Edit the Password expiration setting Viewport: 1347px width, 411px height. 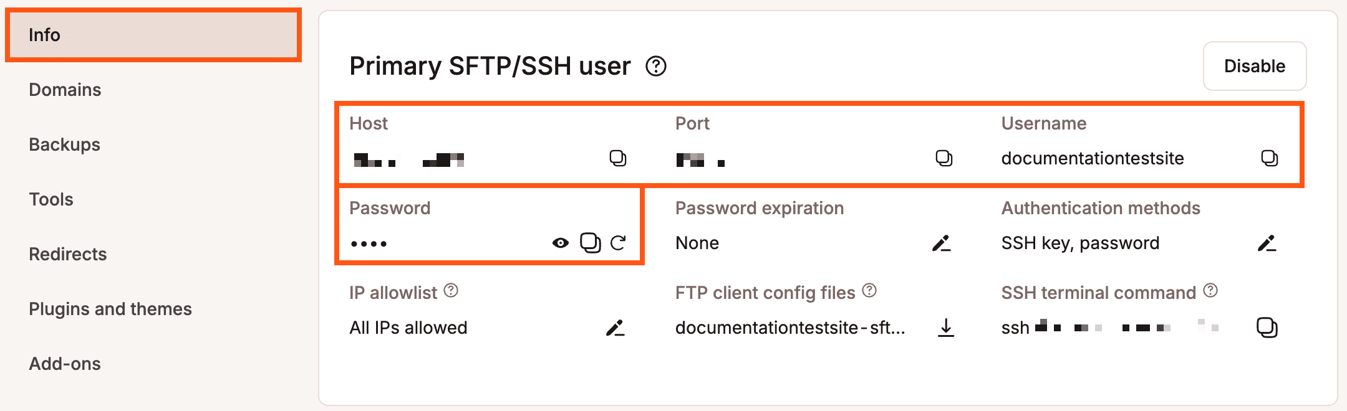point(942,243)
